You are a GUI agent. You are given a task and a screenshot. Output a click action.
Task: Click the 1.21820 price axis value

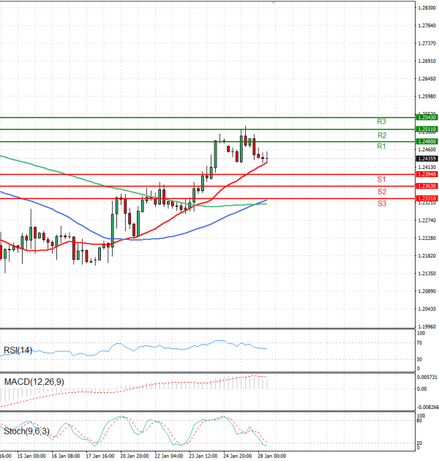(427, 256)
